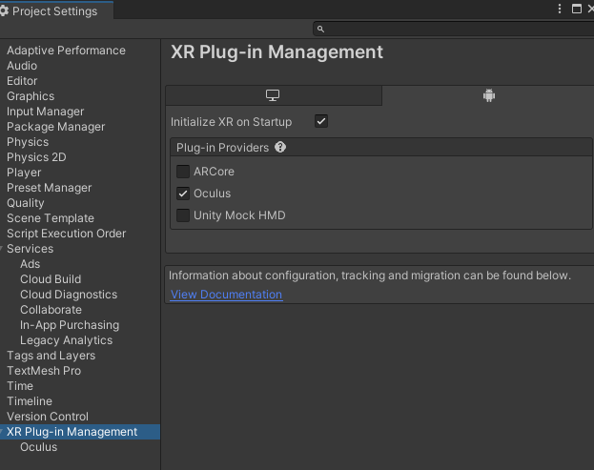Select Preset Manager
The height and width of the screenshot is (470, 594).
(49, 188)
